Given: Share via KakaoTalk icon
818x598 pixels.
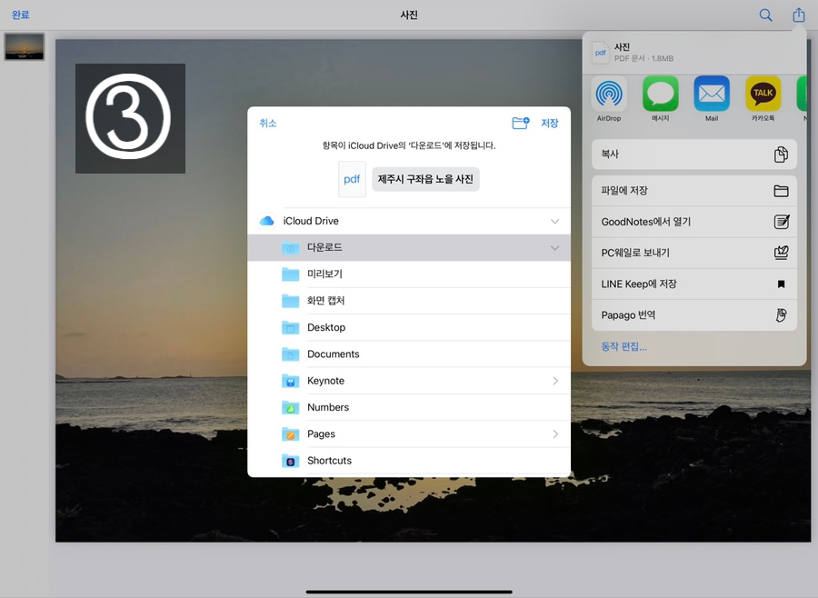Looking at the screenshot, I should coord(763,94).
